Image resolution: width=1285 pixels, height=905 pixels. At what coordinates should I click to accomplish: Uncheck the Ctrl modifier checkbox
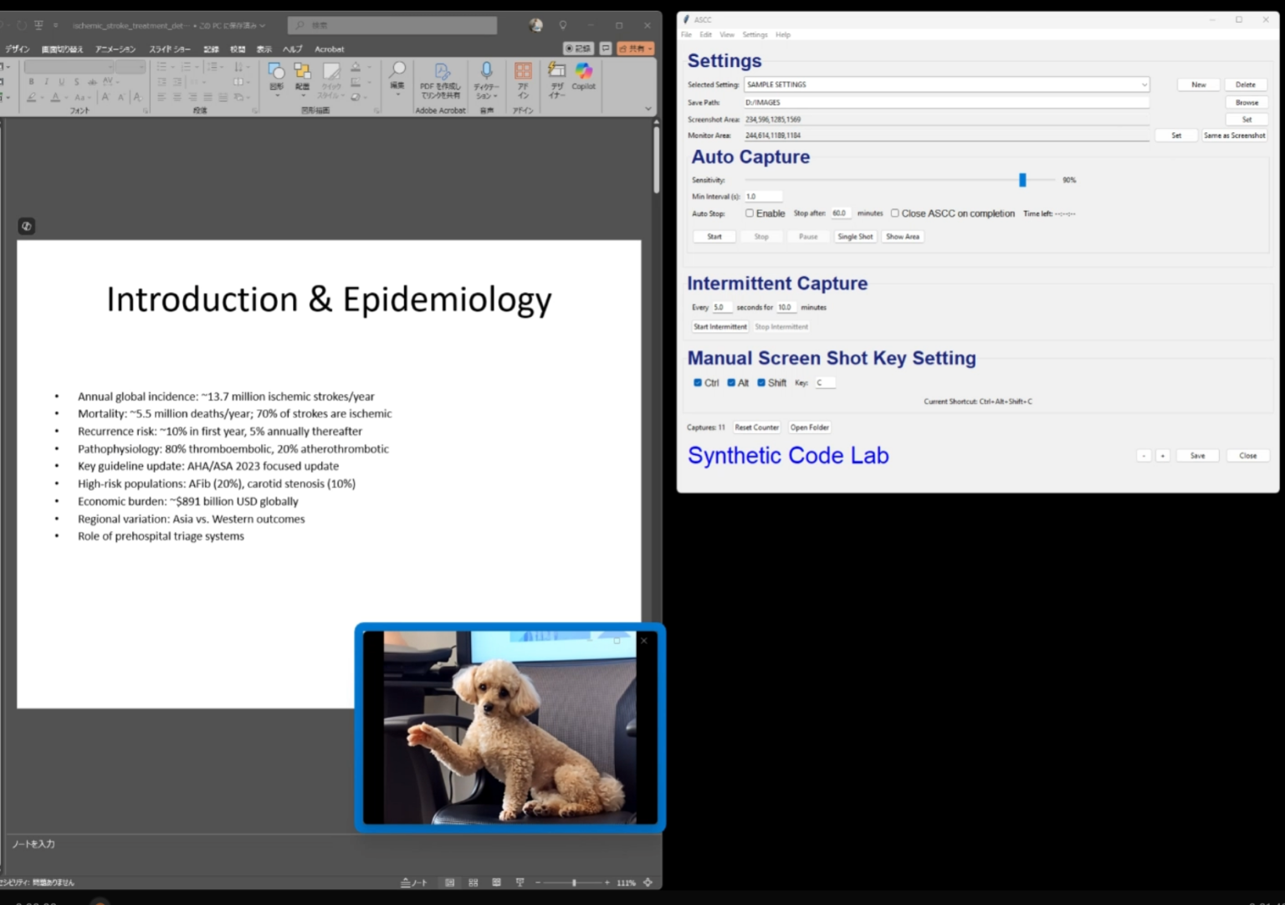pyautogui.click(x=698, y=382)
